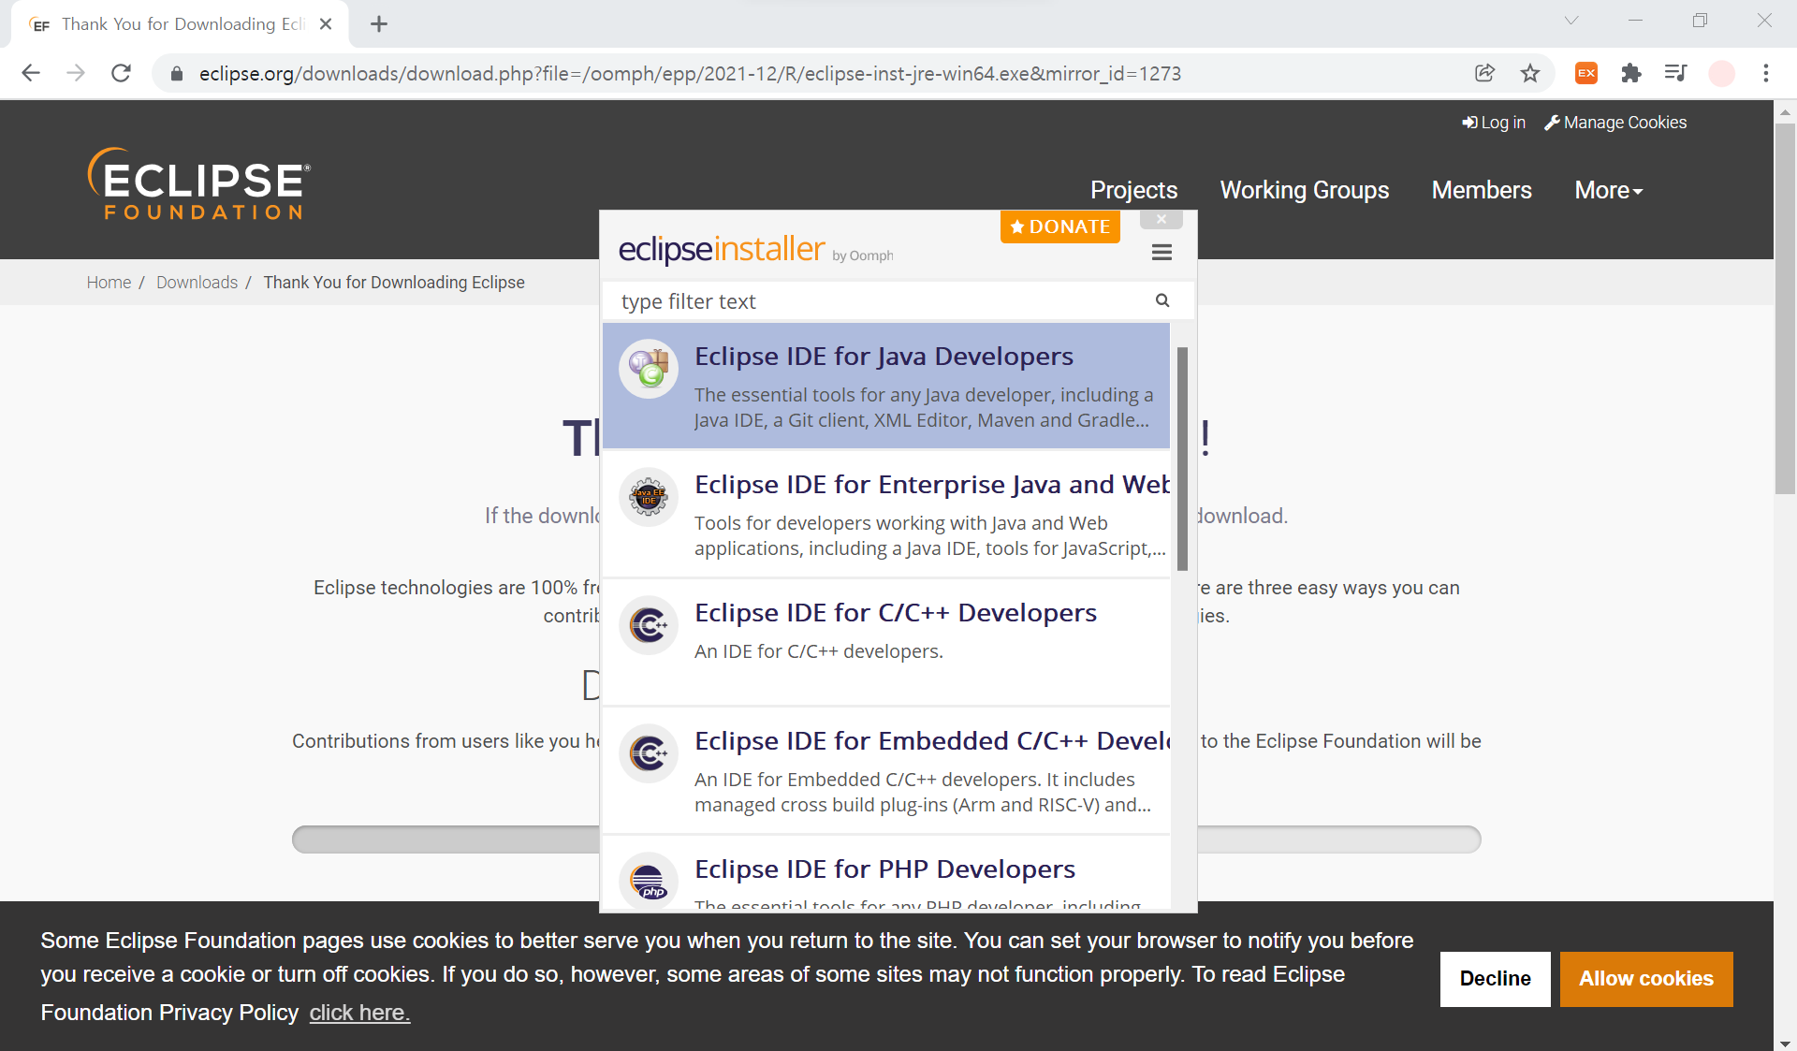Choose Eclipse IDE for C/C++ Developers
1797x1051 pixels.
pyautogui.click(x=886, y=643)
